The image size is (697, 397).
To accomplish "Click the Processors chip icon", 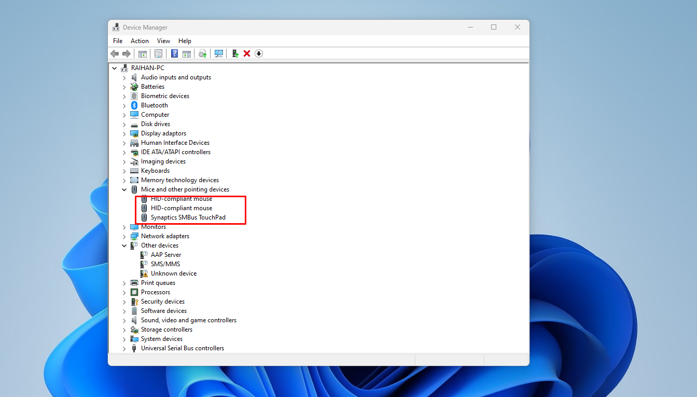I will pyautogui.click(x=134, y=292).
